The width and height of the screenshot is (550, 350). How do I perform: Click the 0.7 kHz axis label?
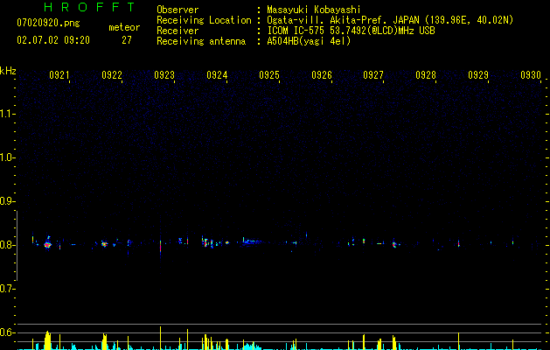[5, 289]
